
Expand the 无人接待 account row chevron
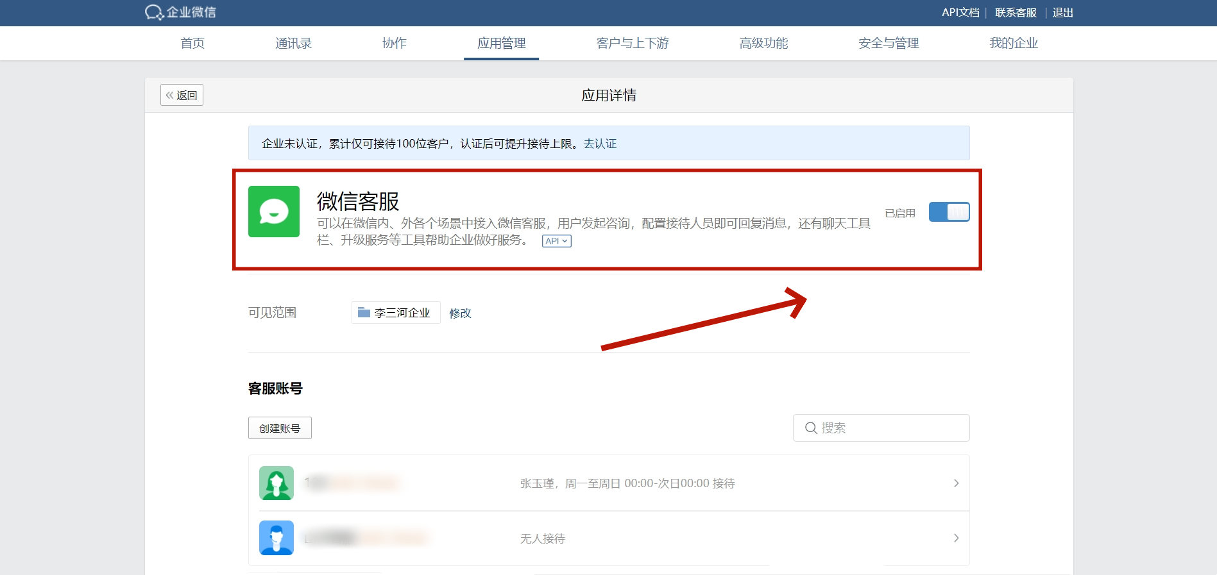(956, 538)
